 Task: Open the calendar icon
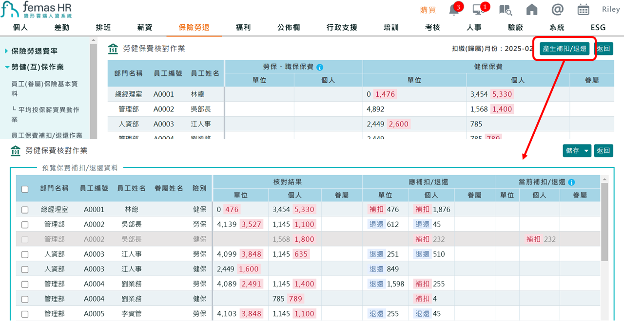point(583,9)
